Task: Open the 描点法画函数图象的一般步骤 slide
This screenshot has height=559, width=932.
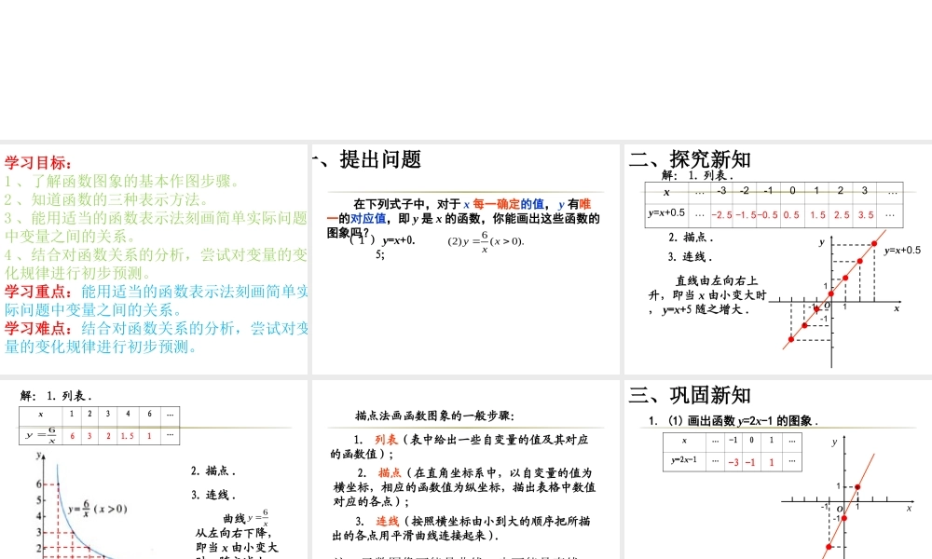Action: (465, 470)
